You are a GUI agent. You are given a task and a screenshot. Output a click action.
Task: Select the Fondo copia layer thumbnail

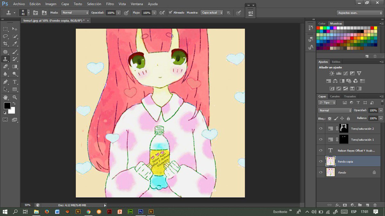[330, 161]
